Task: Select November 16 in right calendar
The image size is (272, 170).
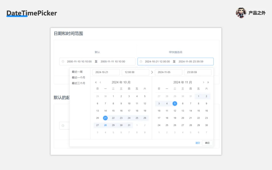Action: pyautogui.click(x=207, y=111)
